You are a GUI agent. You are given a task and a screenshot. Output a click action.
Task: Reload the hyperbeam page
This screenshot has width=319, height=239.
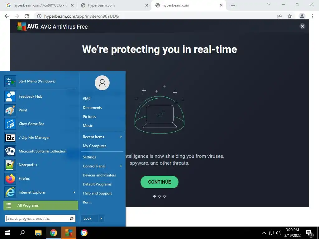click(x=27, y=16)
